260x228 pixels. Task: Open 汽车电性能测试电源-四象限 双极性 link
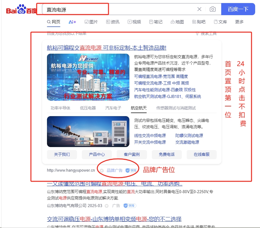165,90
